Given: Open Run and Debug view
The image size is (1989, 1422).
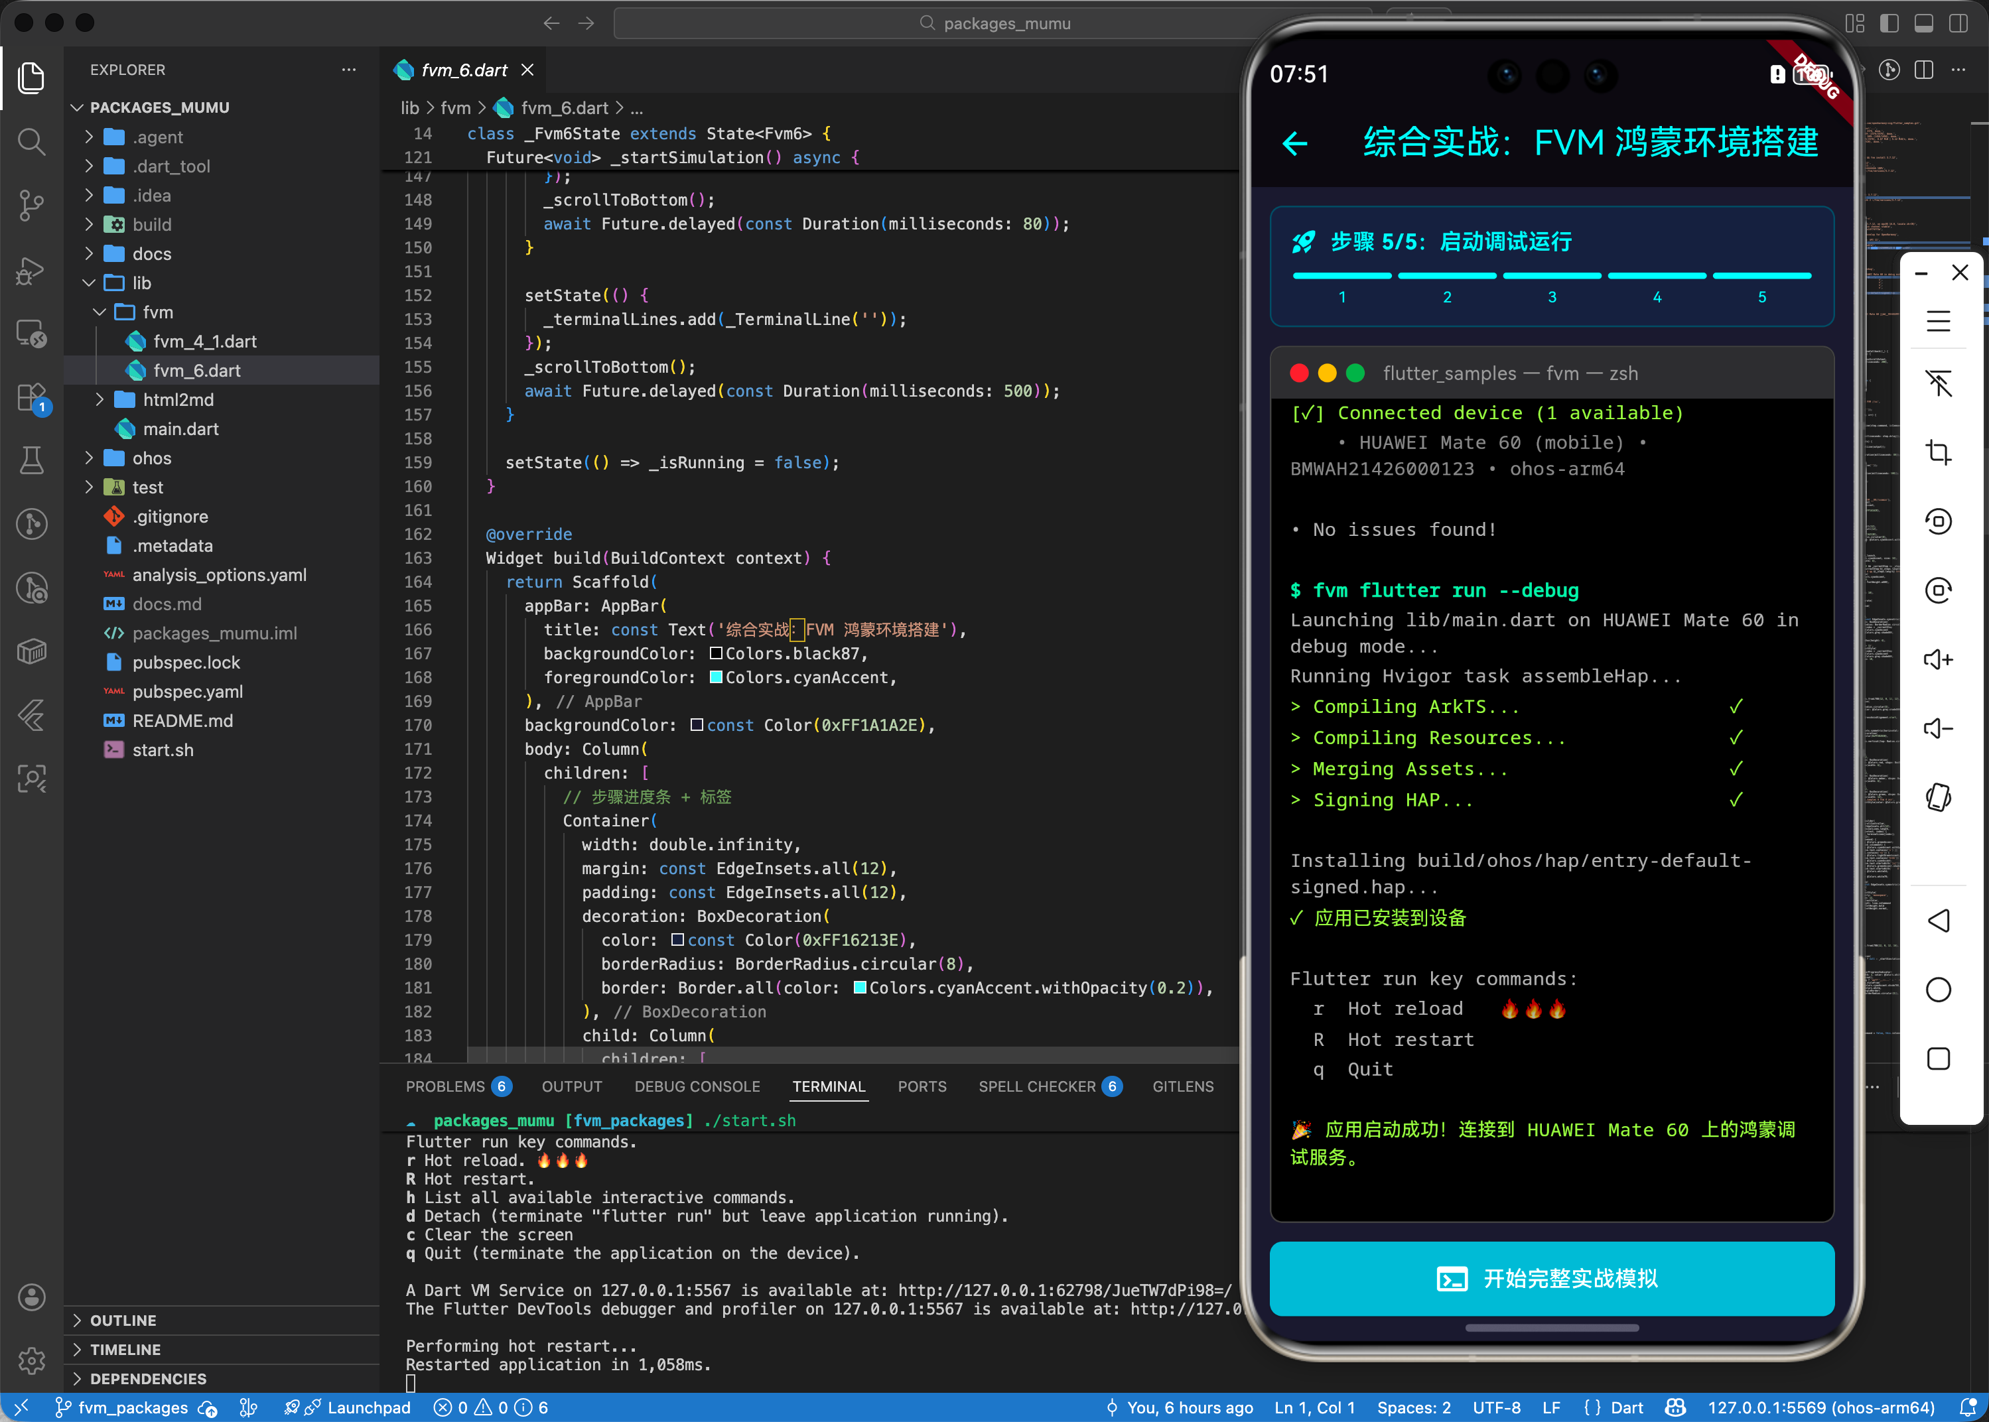Looking at the screenshot, I should click(32, 270).
